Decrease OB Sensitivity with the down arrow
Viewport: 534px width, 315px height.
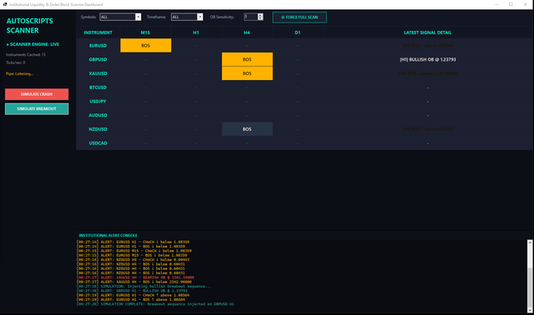click(260, 18)
